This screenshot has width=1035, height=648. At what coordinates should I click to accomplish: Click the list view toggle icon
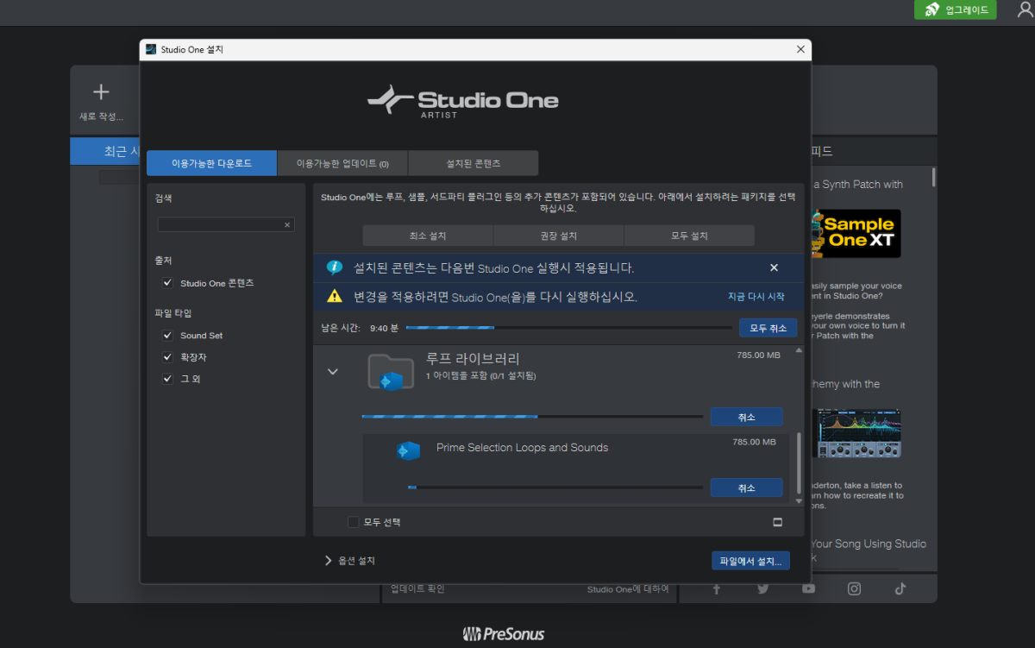point(777,522)
